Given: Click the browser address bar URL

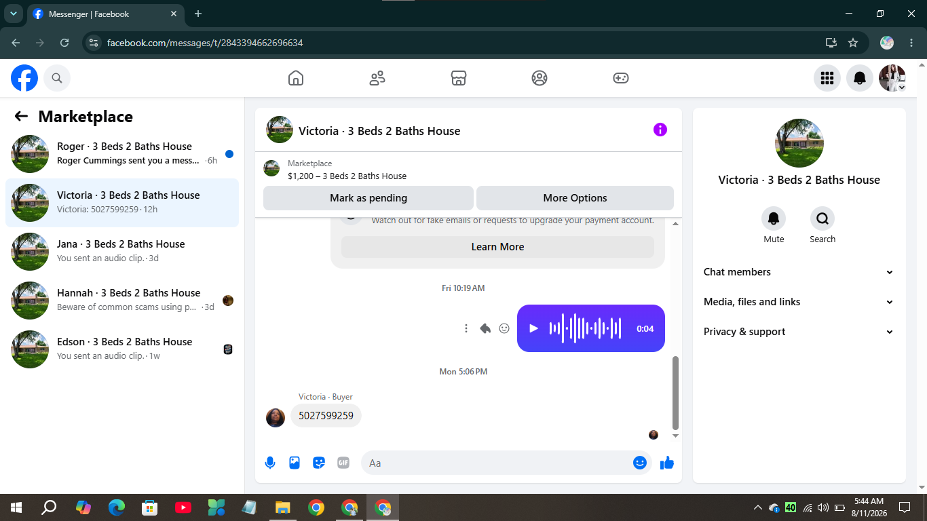Looking at the screenshot, I should point(205,43).
